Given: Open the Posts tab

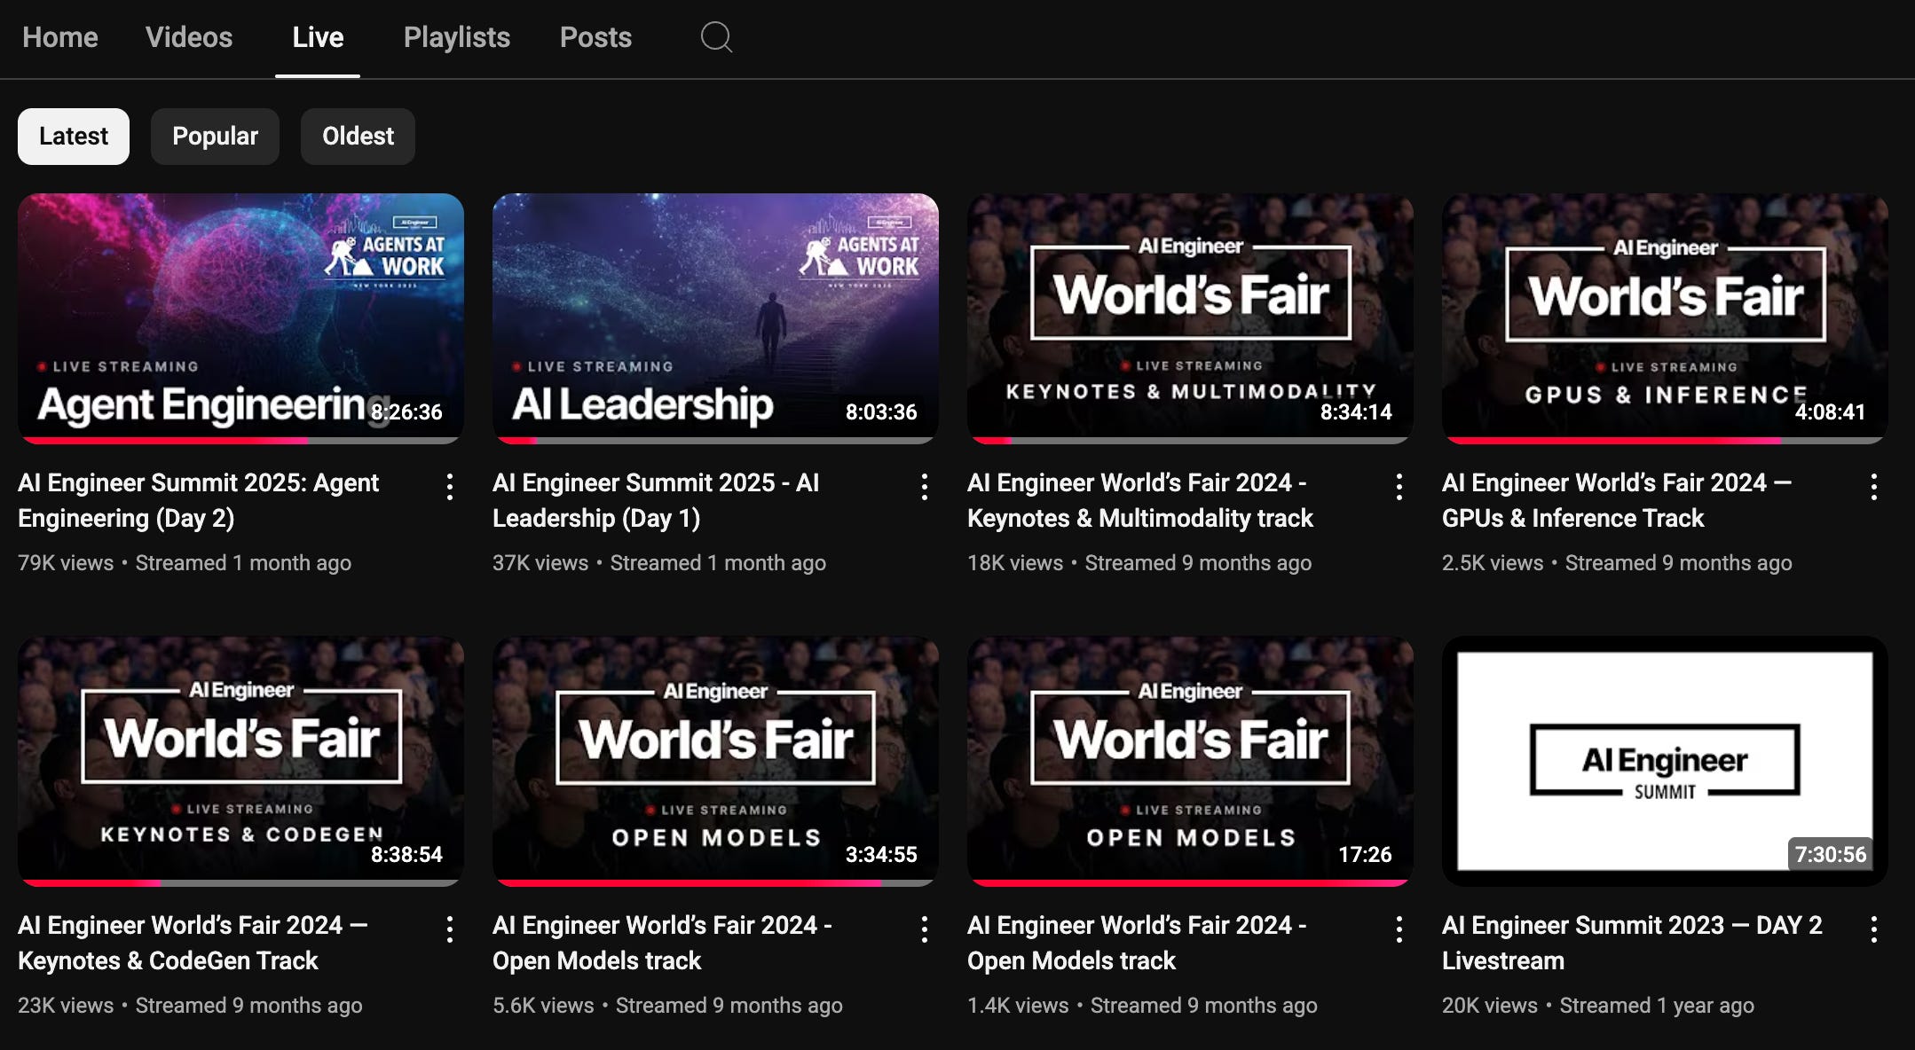Looking at the screenshot, I should tap(595, 37).
